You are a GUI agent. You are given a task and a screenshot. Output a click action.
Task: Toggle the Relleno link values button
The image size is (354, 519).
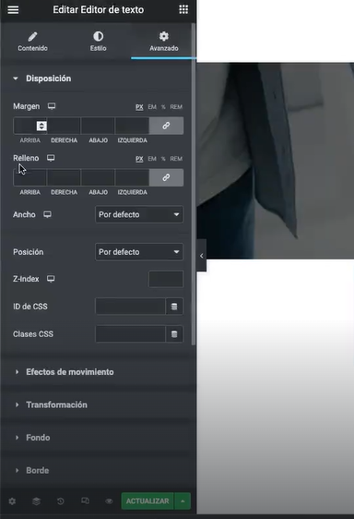tap(166, 177)
